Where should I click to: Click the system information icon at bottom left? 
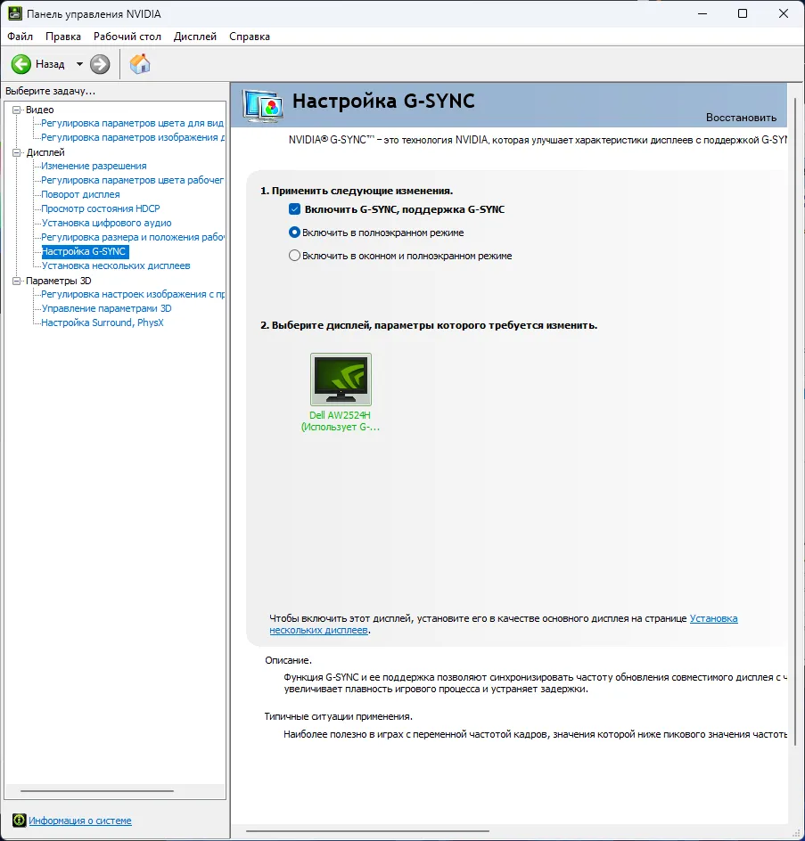pyautogui.click(x=19, y=821)
